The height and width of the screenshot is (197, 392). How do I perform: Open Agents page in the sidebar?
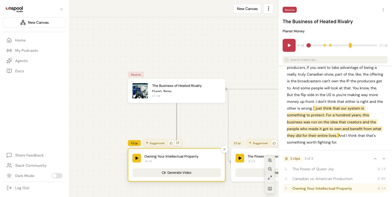point(21,61)
